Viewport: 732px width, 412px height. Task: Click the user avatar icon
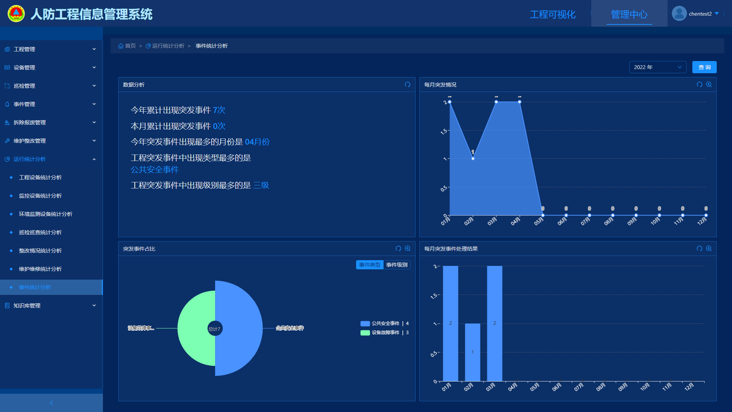tap(679, 14)
